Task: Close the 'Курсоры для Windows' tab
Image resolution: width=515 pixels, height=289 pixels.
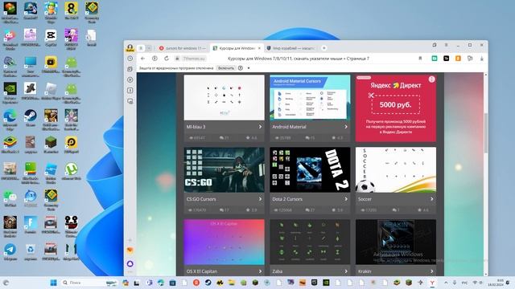Action: [x=259, y=48]
